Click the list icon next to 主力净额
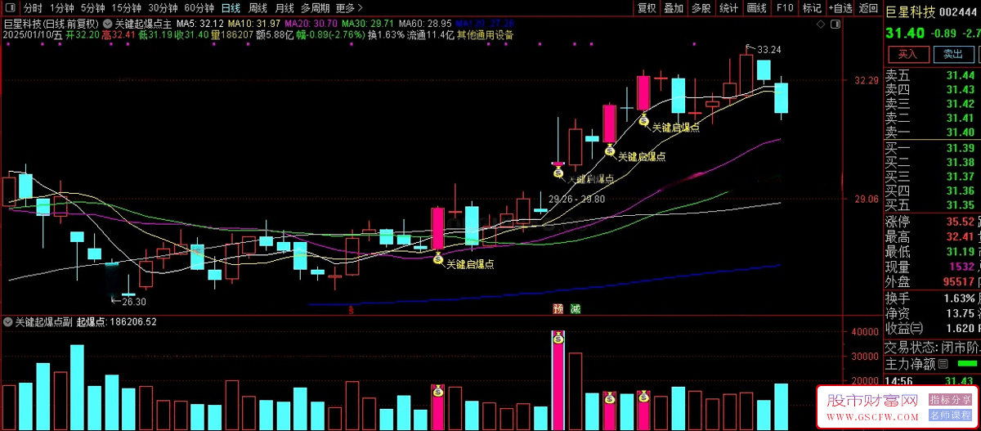This screenshot has height=431, width=981. click(943, 364)
